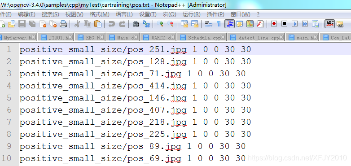Viewport: 351px width, 166px height.
Task: Open the 宏(O) menu
Action: [170, 14]
